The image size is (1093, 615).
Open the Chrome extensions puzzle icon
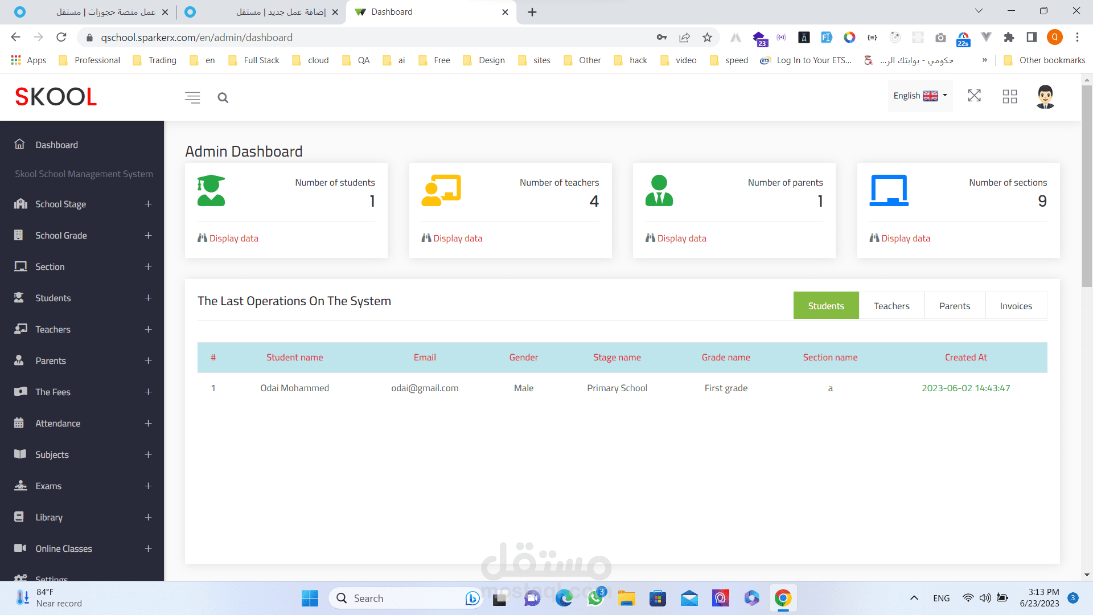[1009, 38]
